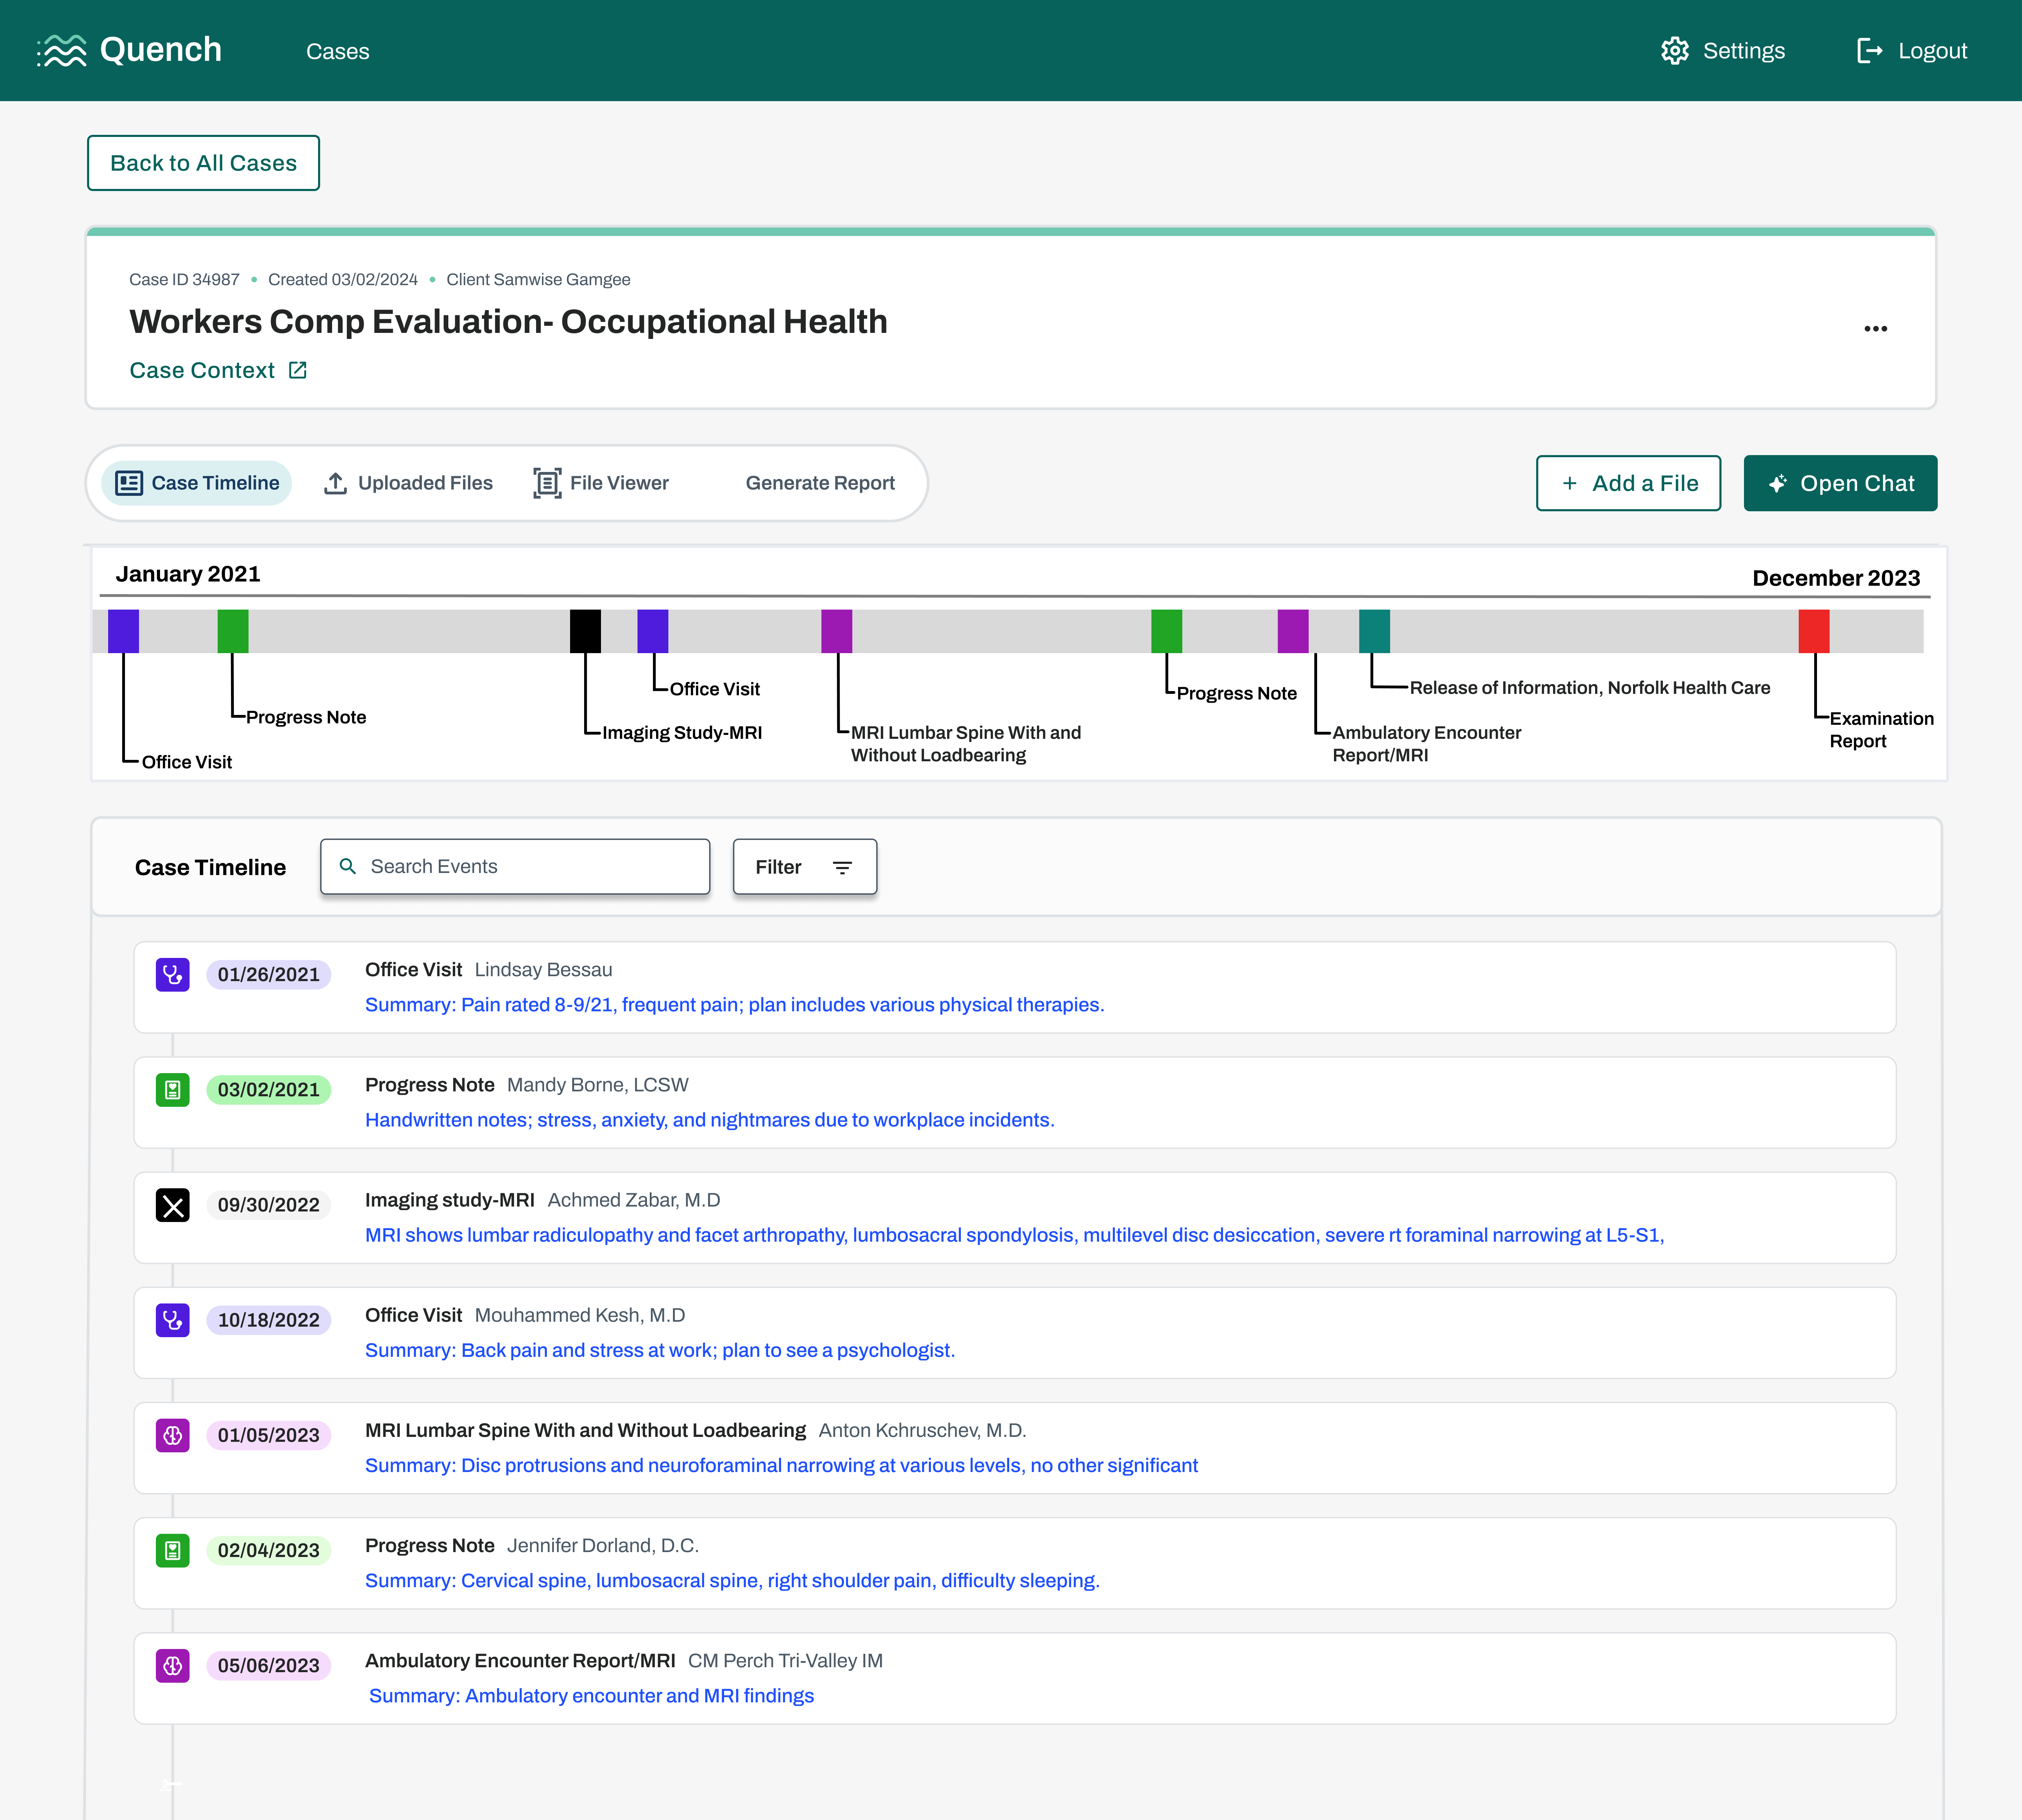Open MRI shows lumbar radiculopathy summary
The height and width of the screenshot is (1820, 2022).
(x=1015, y=1235)
